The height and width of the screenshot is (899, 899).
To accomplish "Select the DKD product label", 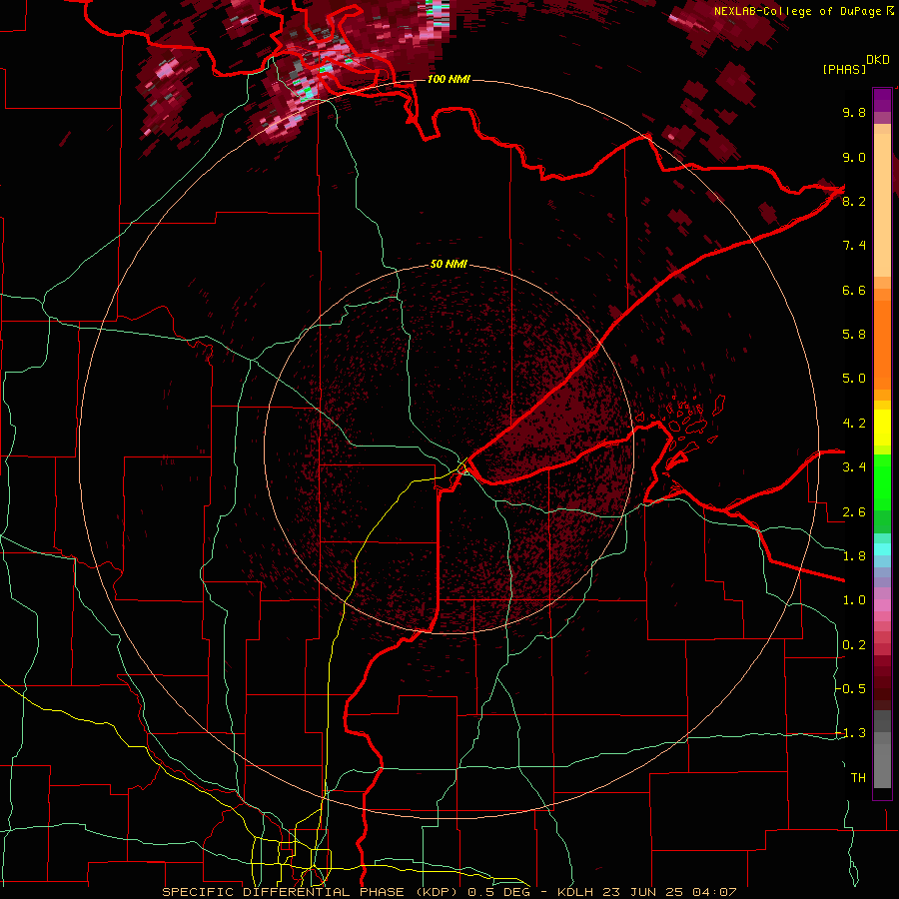I will [x=878, y=60].
